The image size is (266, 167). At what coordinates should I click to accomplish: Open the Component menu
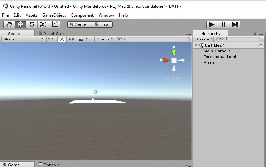click(x=82, y=15)
